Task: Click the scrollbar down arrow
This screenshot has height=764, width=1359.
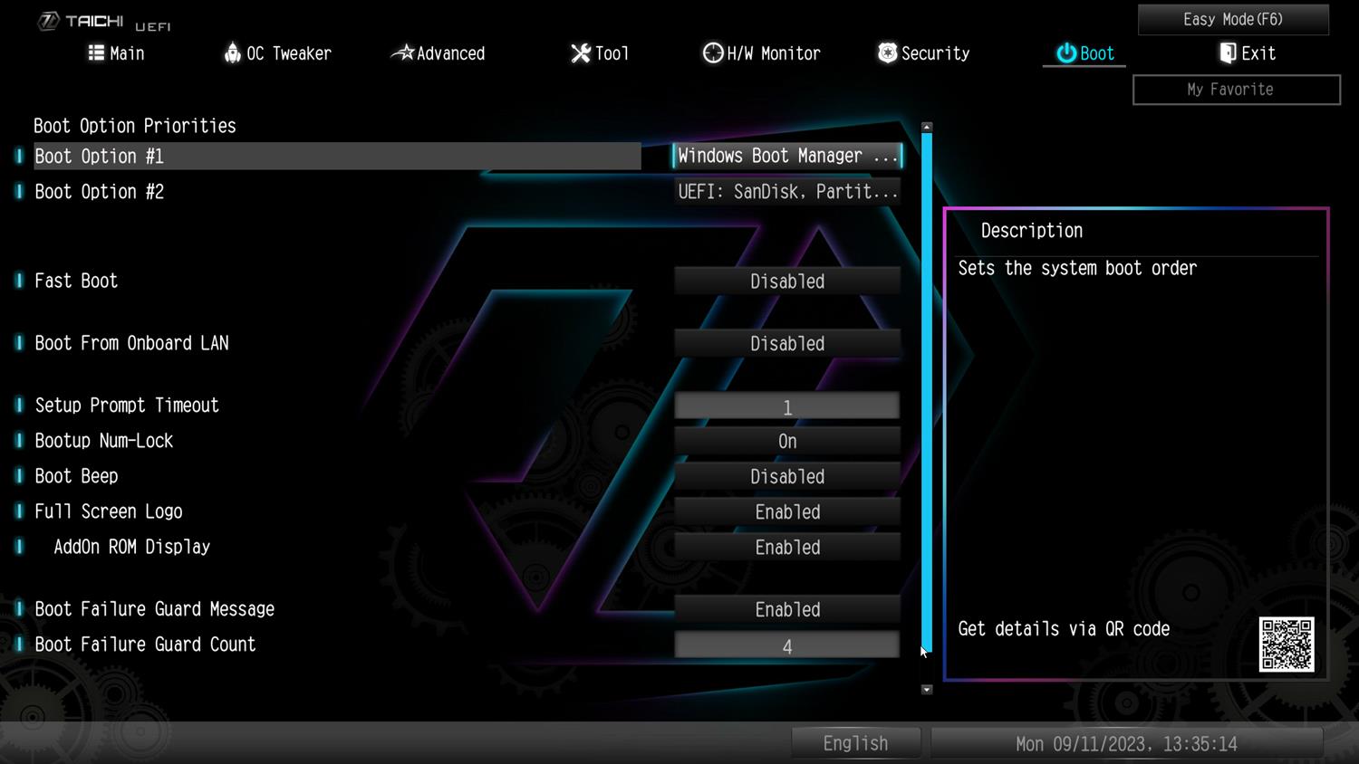Action: click(926, 690)
